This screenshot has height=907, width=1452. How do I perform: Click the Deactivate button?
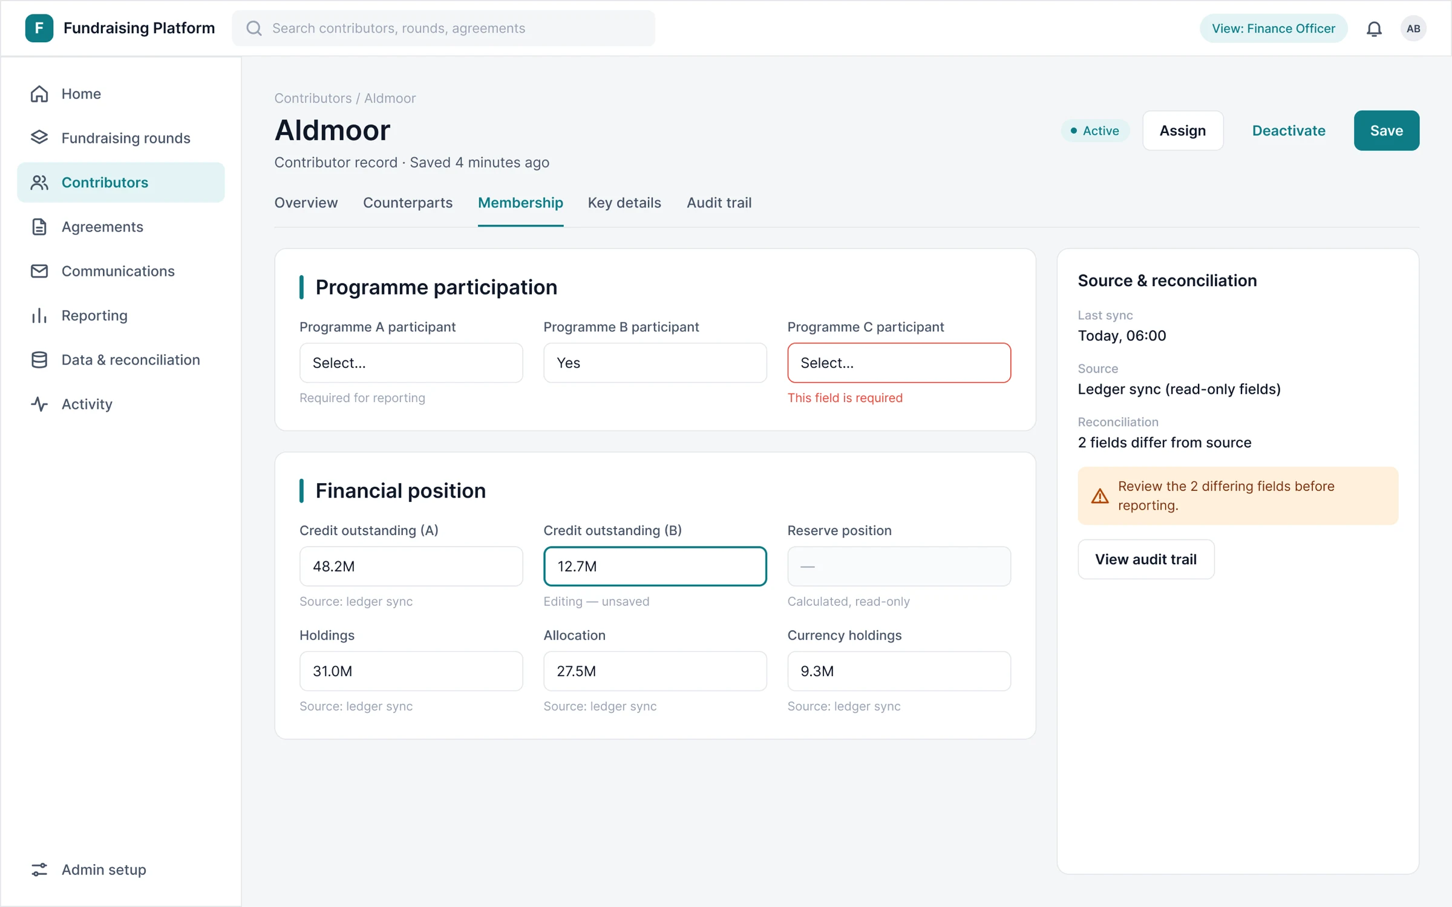coord(1289,131)
